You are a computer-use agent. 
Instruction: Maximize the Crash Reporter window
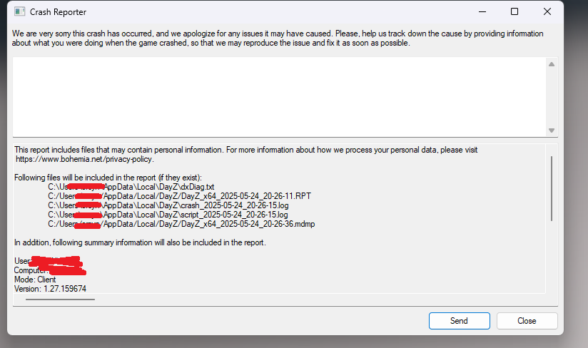514,11
